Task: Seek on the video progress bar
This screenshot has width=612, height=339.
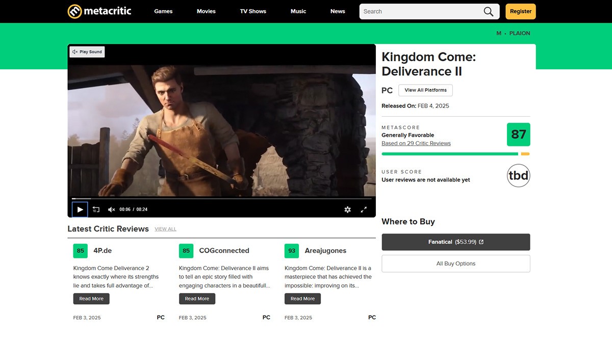Action: click(x=222, y=198)
